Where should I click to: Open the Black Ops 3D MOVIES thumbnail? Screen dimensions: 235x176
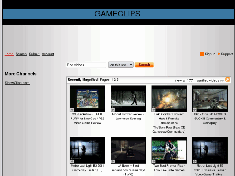[210, 99]
